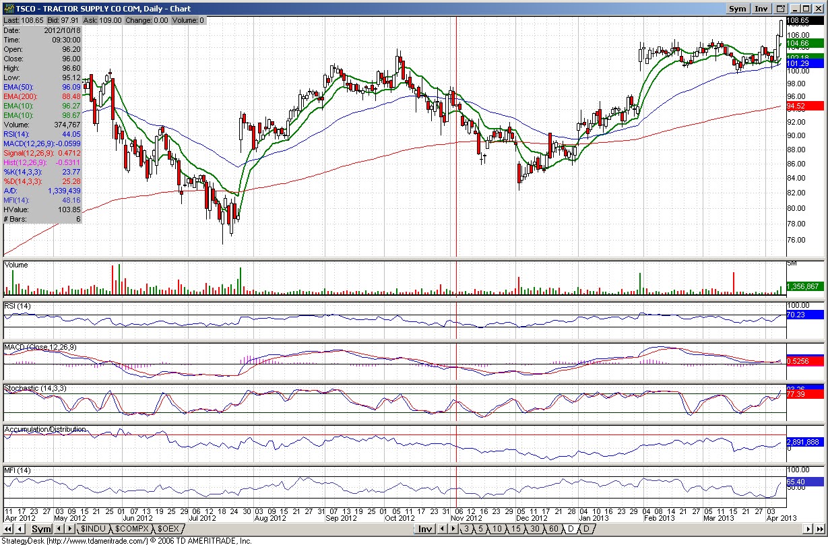Click the black 108.65 last price label
This screenshot has height=545, width=828.
(x=805, y=21)
